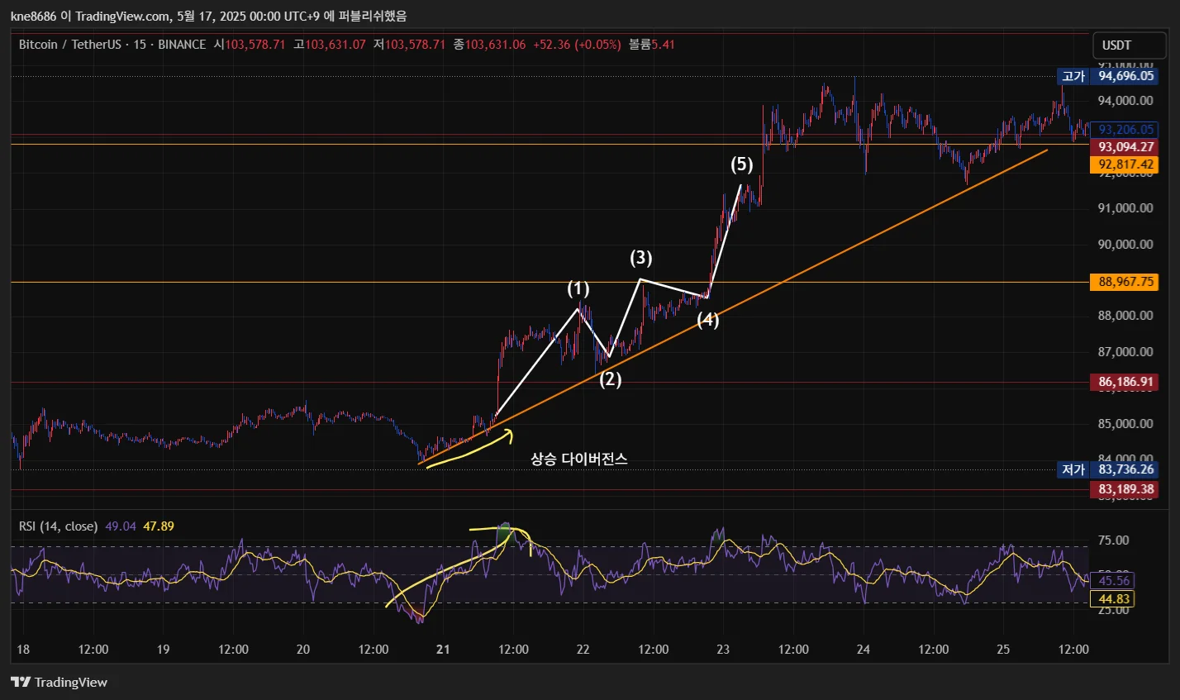Click the orange 92,817.42 price label
This screenshot has height=700, width=1180.
pos(1125,164)
